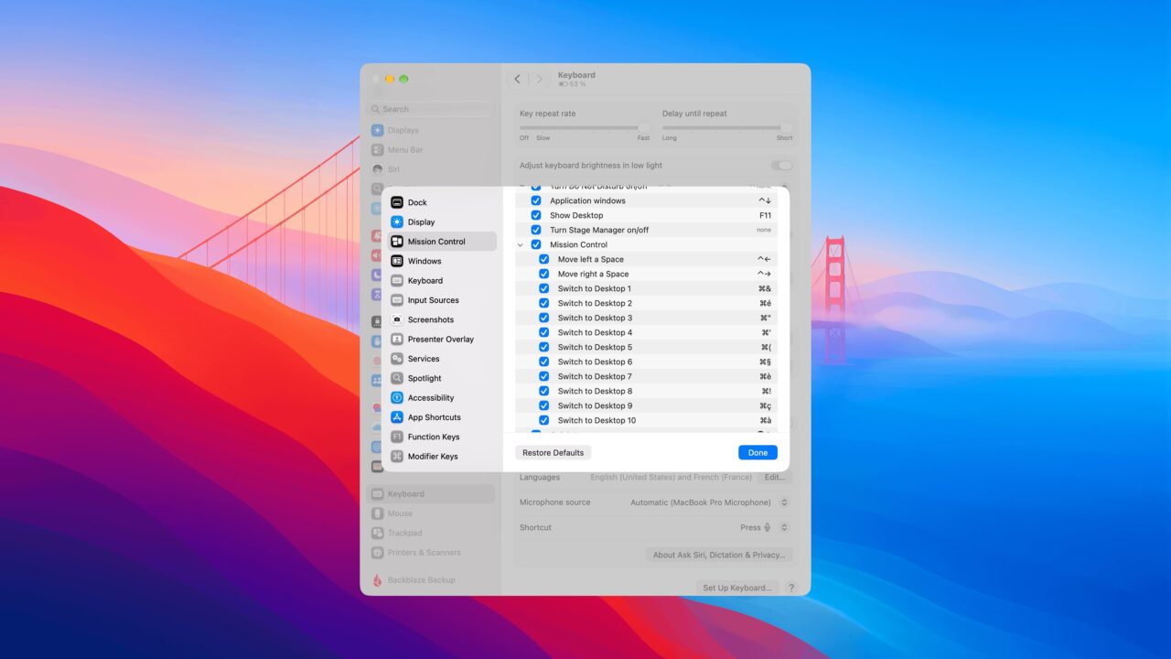This screenshot has width=1171, height=659.
Task: Uncheck Switch to Desktop 5
Action: (544, 347)
